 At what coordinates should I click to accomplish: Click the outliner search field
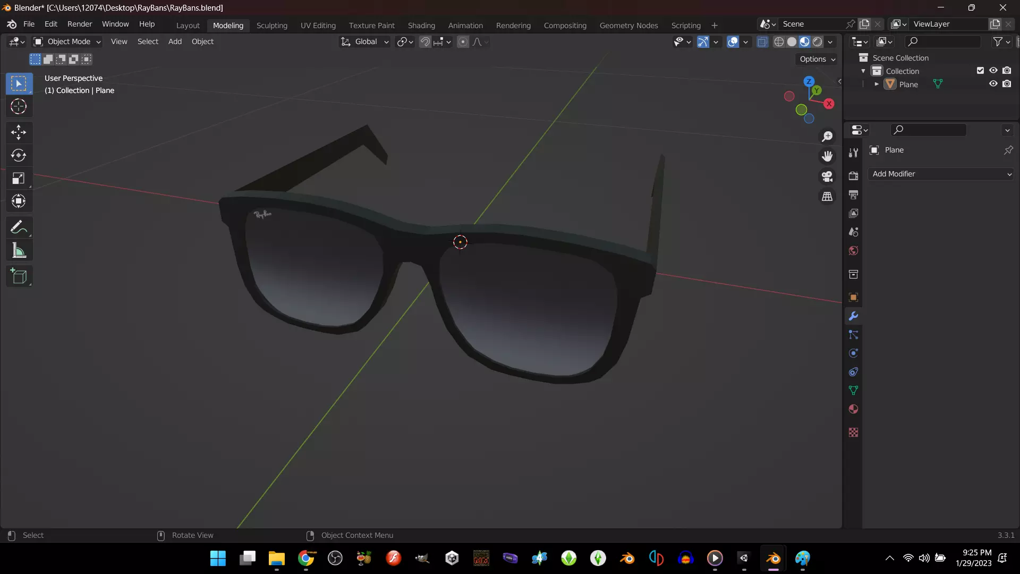(943, 42)
